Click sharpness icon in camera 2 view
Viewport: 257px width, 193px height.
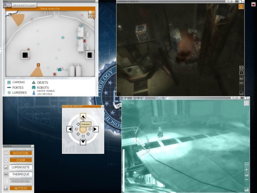(247, 190)
